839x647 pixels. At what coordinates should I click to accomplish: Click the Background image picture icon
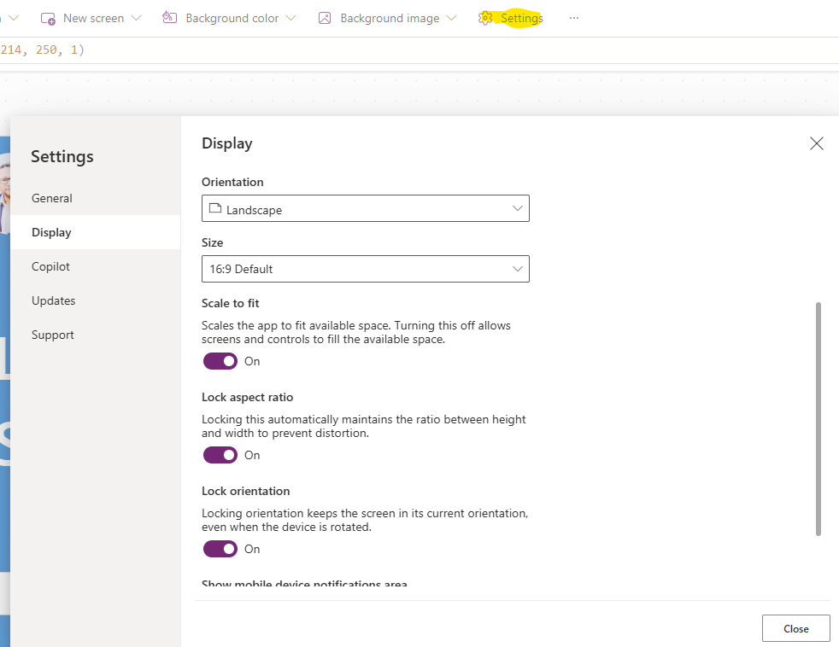point(325,18)
